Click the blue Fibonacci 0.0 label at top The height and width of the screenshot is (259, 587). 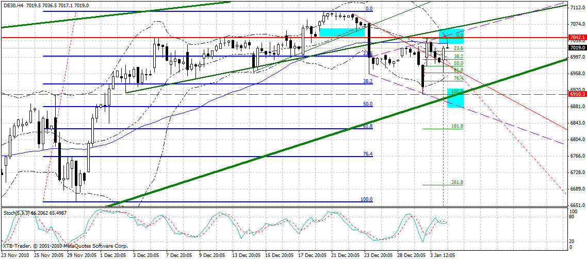pyautogui.click(x=368, y=9)
